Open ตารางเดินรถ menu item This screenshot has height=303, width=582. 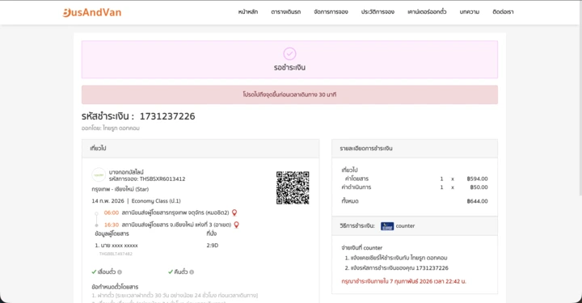pyautogui.click(x=286, y=12)
